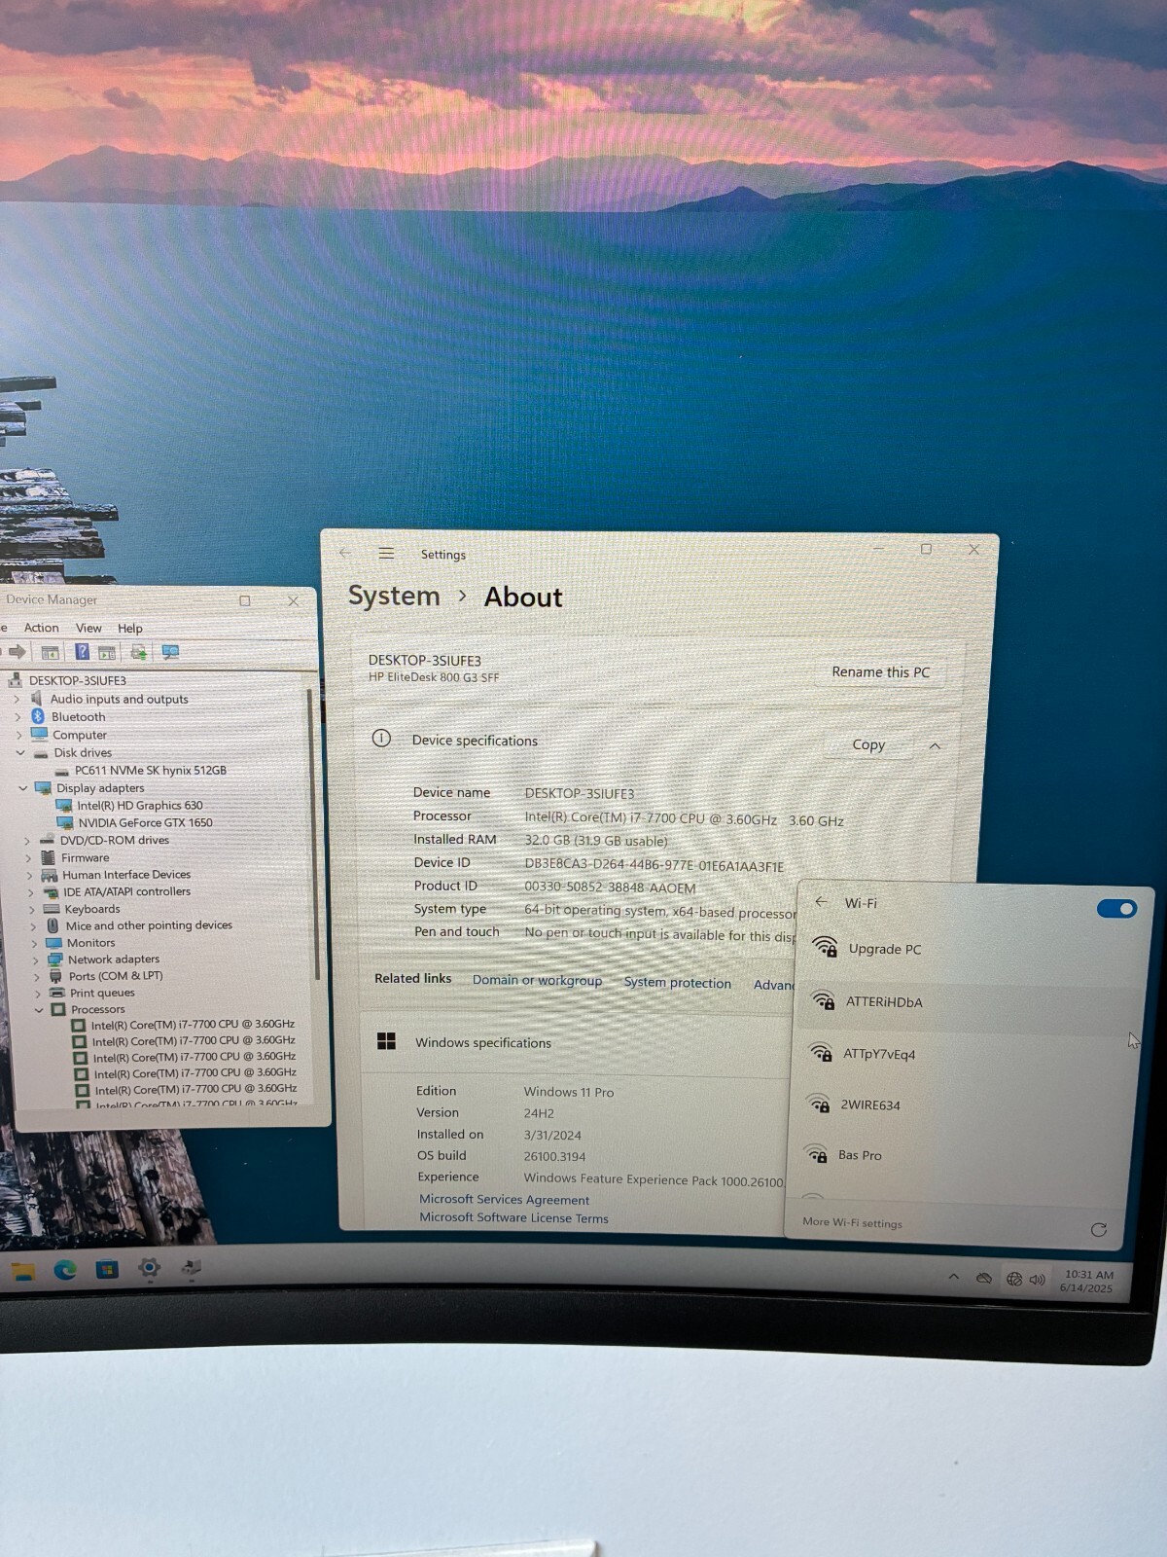1167x1557 pixels.
Task: Click the Settings back arrow
Action: pyautogui.click(x=344, y=552)
